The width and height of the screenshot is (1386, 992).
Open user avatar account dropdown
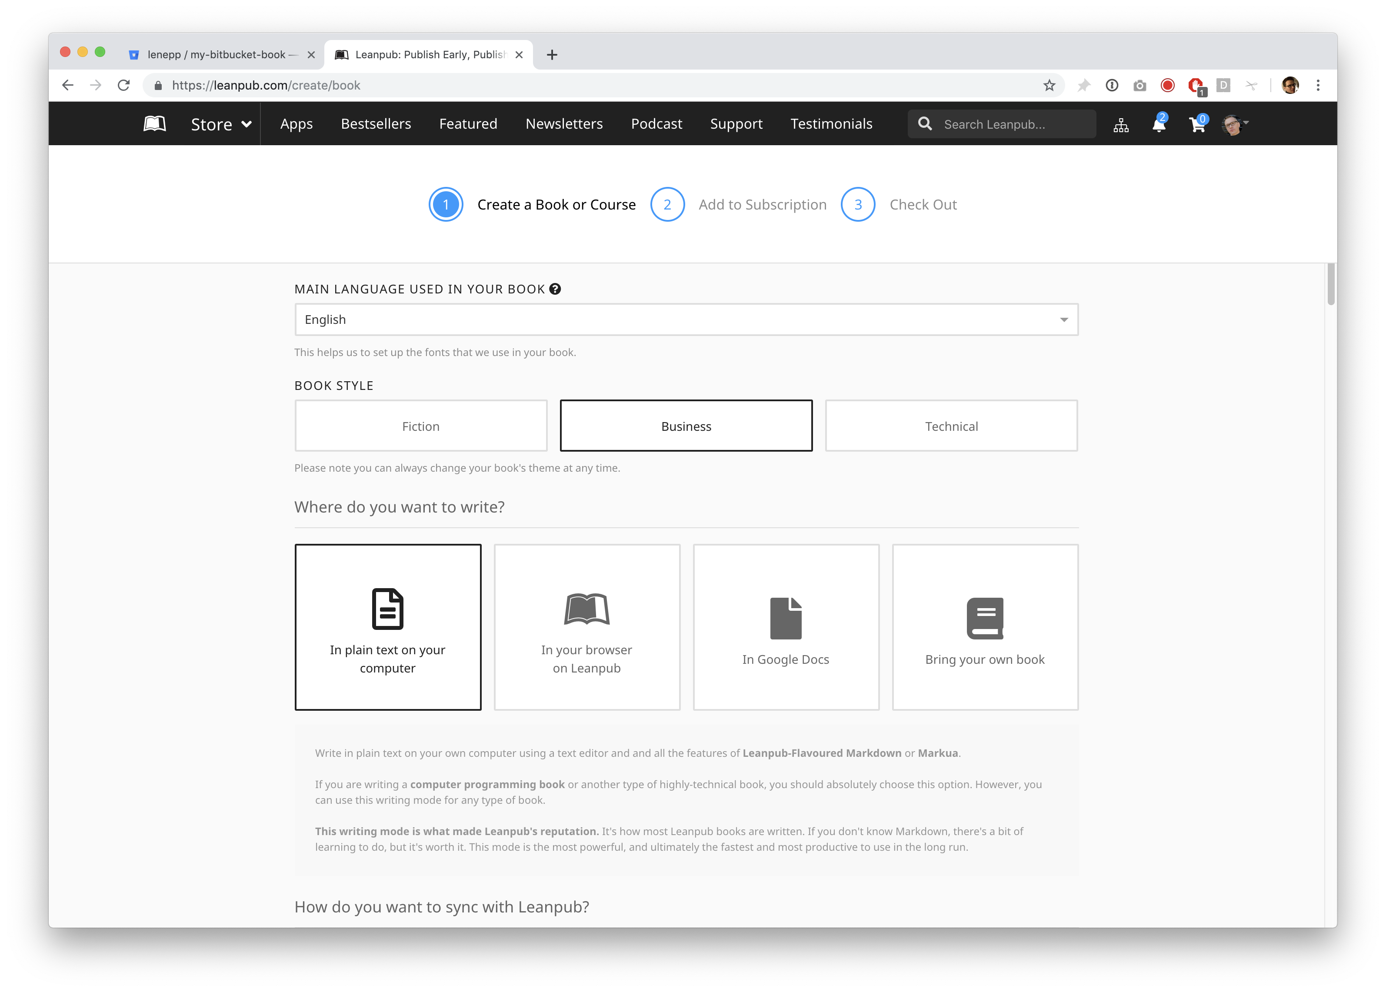pos(1235,125)
